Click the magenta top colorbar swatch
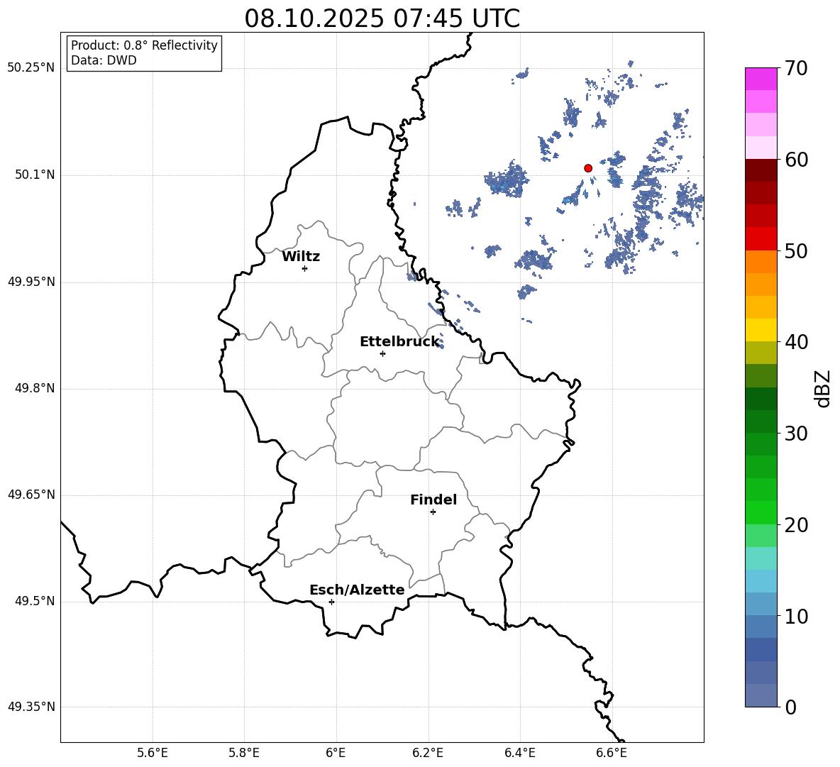 761,79
